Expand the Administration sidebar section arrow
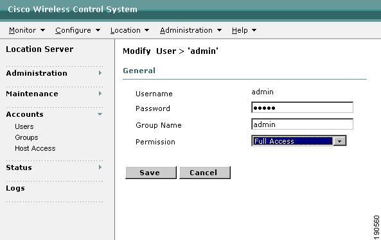 (x=100, y=73)
